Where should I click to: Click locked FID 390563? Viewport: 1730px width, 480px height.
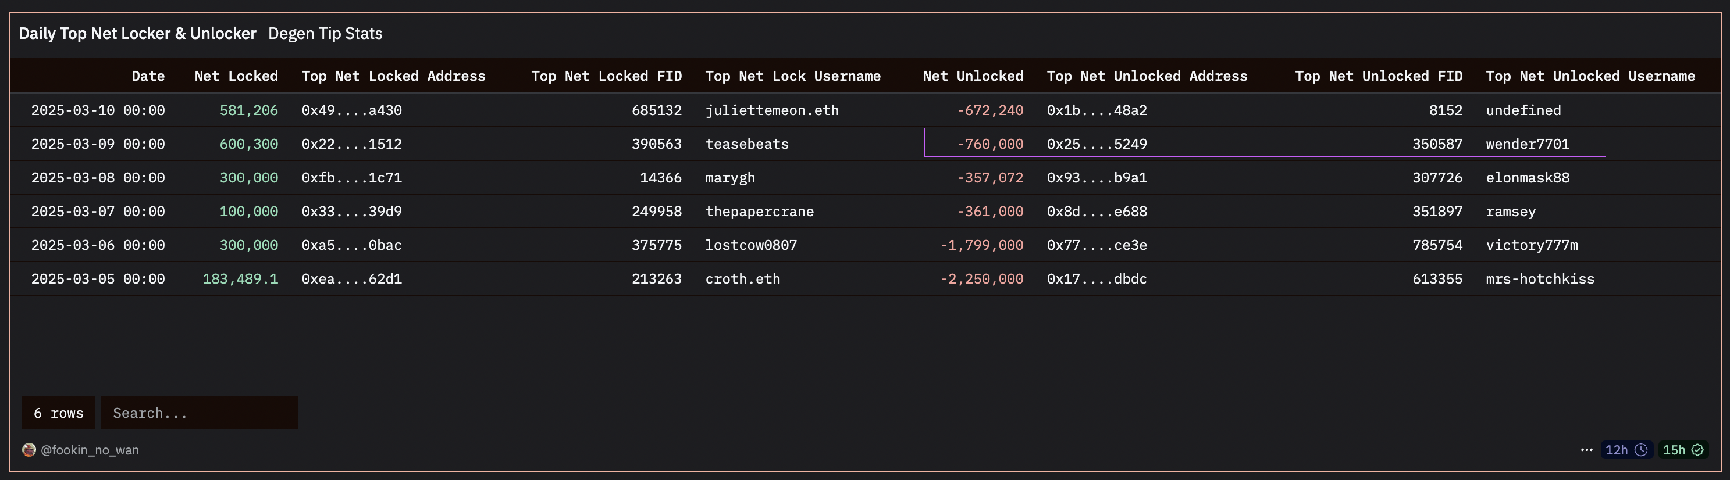[x=656, y=144]
